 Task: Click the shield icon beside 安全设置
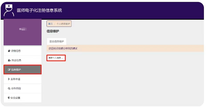9,98
